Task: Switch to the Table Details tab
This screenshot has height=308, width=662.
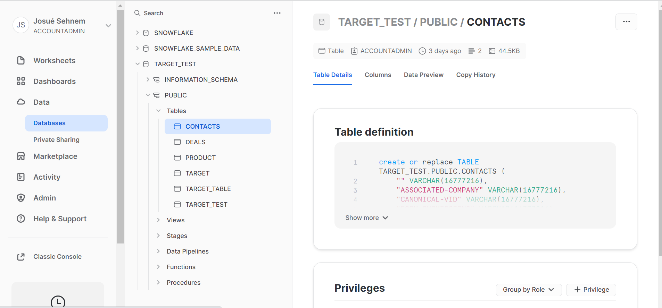Action: tap(332, 75)
